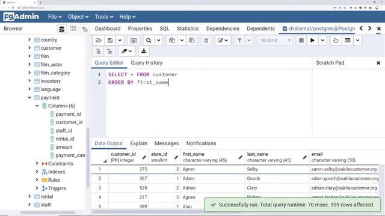Screen dimensions: 385x216
Task: Switch to the Dashboard tab
Action: coord(108,29)
